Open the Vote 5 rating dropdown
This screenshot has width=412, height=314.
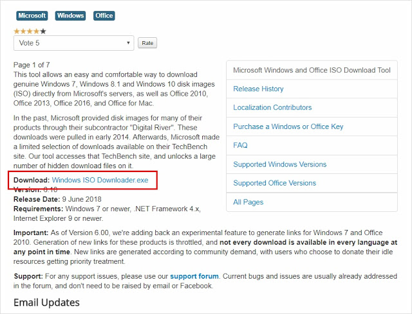[x=73, y=43]
